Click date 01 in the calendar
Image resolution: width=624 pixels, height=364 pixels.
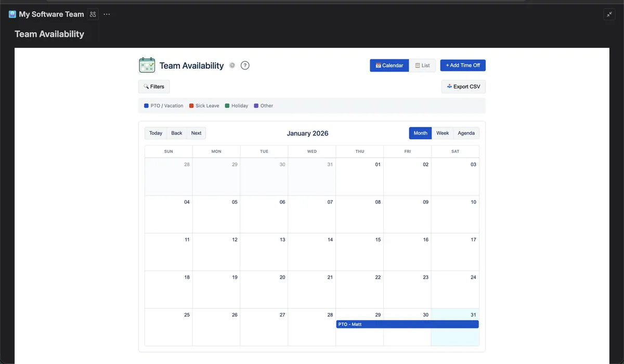pyautogui.click(x=378, y=164)
